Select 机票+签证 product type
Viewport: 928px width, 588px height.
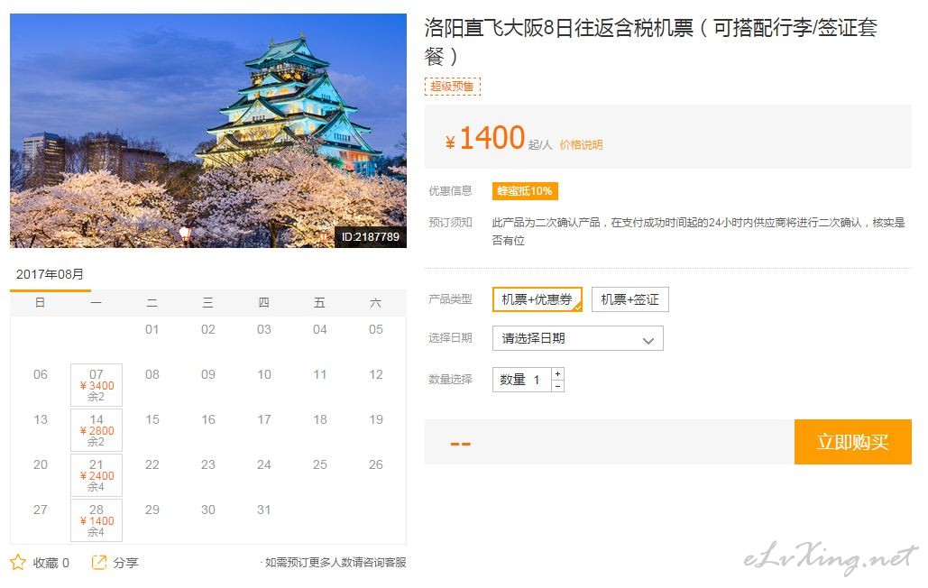[x=630, y=299]
